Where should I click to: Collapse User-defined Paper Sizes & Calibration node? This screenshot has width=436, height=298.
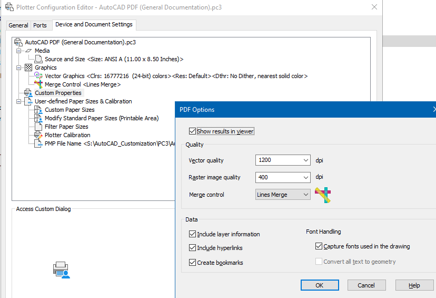coord(18,101)
